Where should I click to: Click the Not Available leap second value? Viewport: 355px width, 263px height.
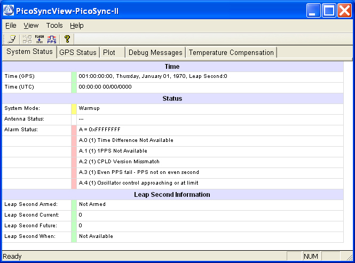(96, 236)
